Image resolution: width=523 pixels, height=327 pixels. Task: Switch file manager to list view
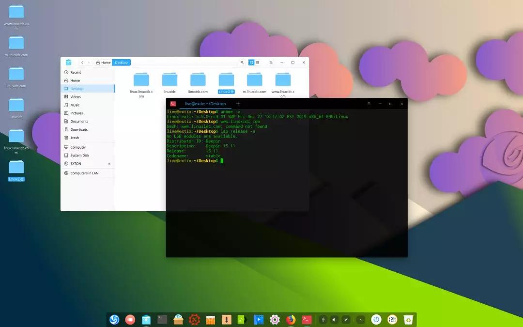pyautogui.click(x=258, y=62)
